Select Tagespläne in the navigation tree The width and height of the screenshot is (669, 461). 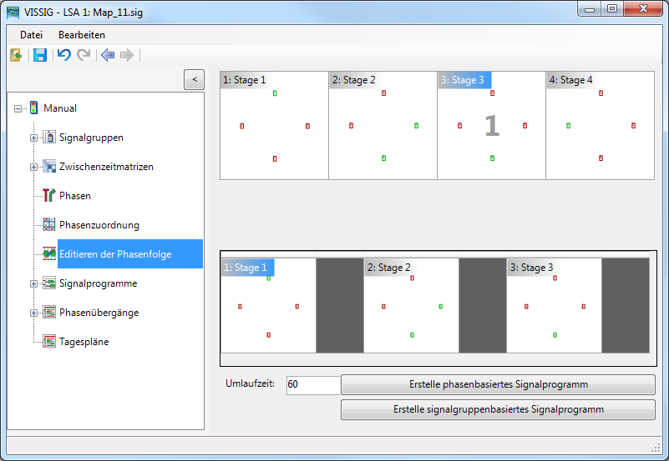[x=84, y=342]
